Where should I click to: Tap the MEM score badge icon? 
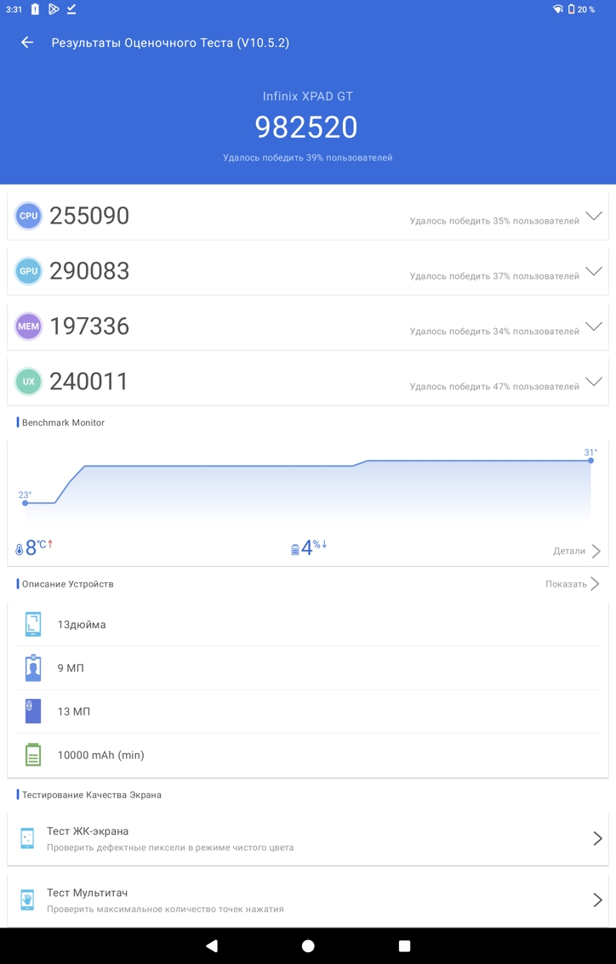pos(28,326)
